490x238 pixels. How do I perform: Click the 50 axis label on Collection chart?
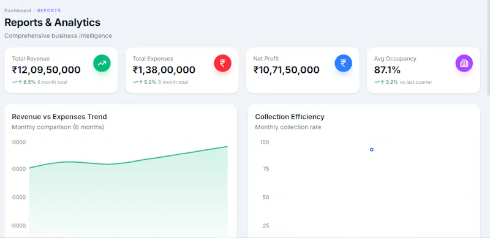(266, 198)
